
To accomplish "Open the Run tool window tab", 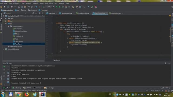I will [x=6, y=88].
